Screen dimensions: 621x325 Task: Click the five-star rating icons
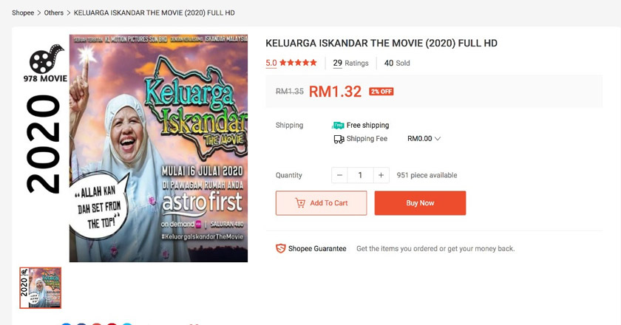tap(298, 63)
